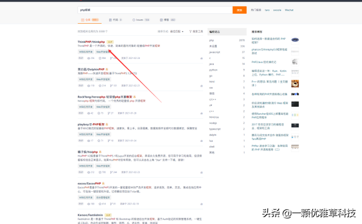Screen dimensions: 362x224
Task: Click the recommended badge icon beside herosphp title
Action: pyautogui.click(x=135, y=97)
